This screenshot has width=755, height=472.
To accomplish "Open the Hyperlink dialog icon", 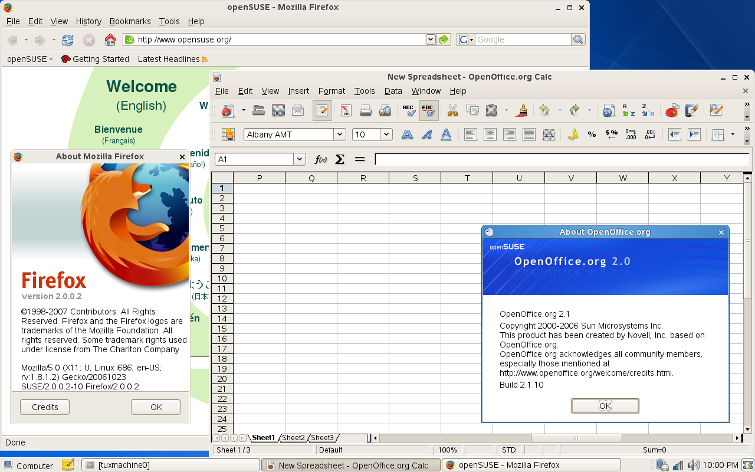I will click(608, 110).
